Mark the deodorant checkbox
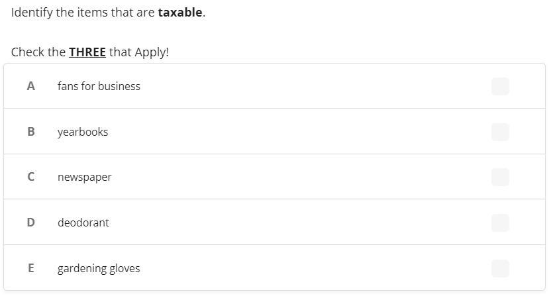The width and height of the screenshot is (553, 296). 500,222
